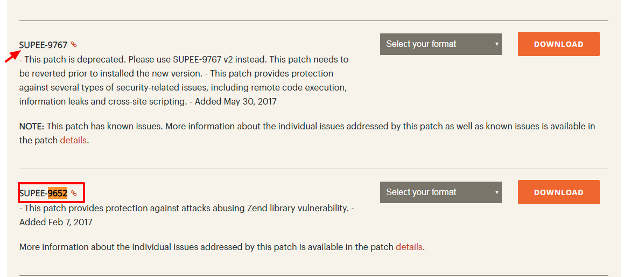Click the SUPEE-9767 patch title

(43, 45)
